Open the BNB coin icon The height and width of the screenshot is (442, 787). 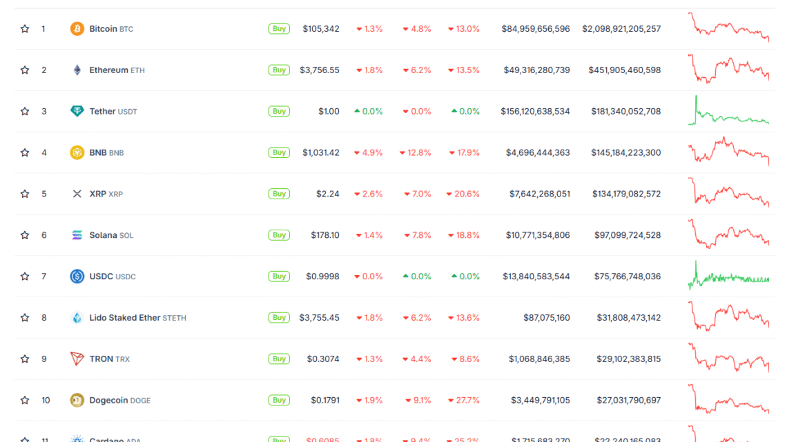pyautogui.click(x=76, y=152)
